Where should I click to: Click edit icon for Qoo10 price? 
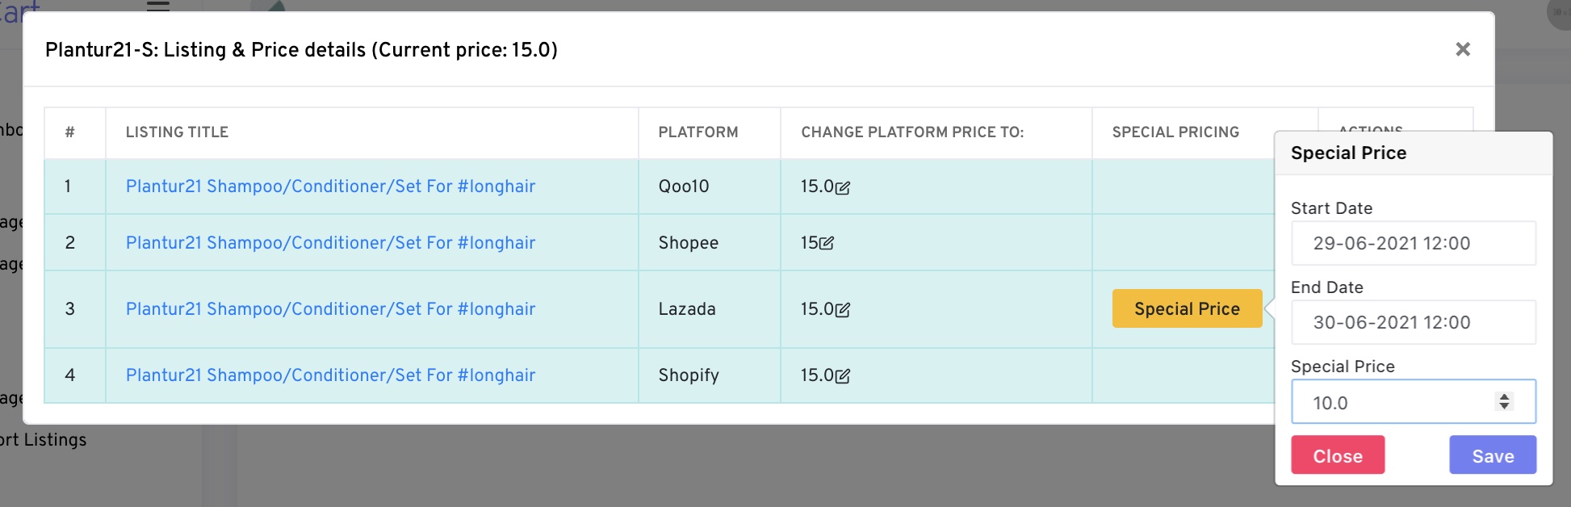[x=843, y=187]
